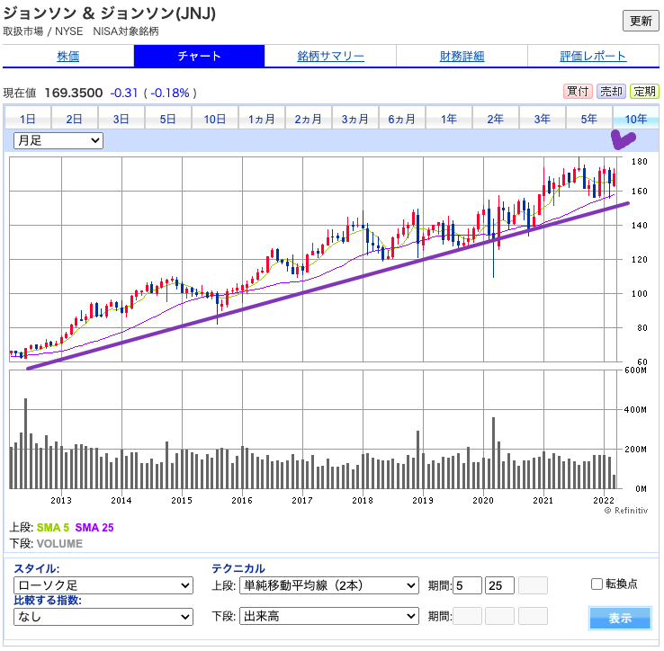The height and width of the screenshot is (651, 664).
Task: Select the 5日 chart period
Action: click(x=167, y=119)
